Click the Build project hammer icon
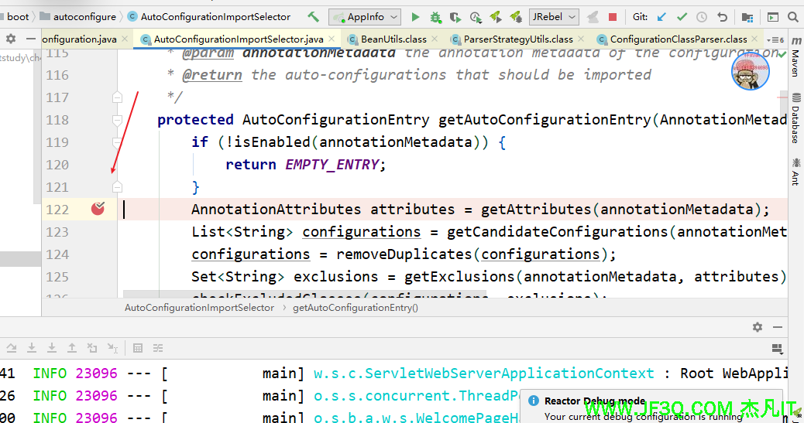The width and height of the screenshot is (804, 423). [x=313, y=16]
